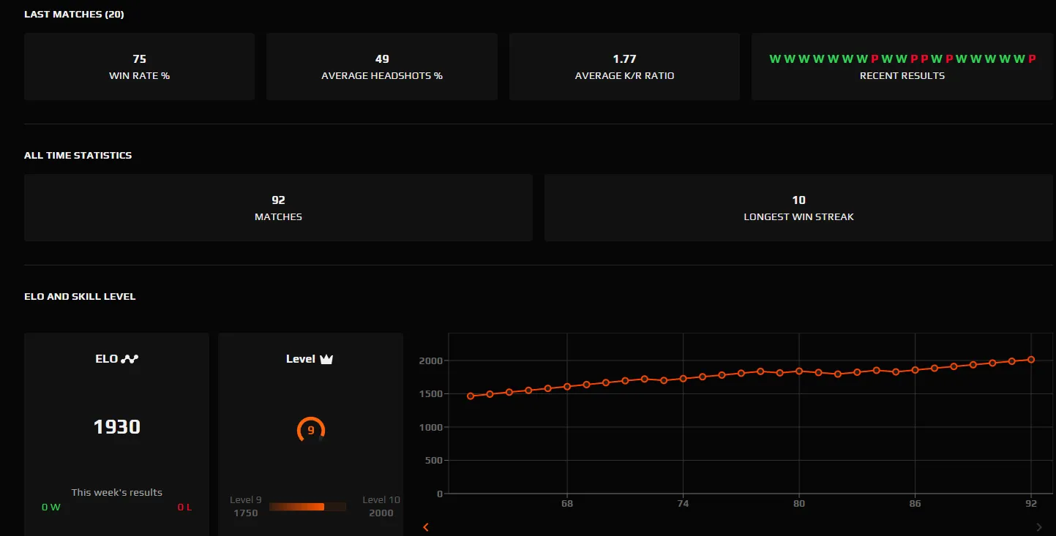
Task: Open the 92 Matches statistics card
Action: [x=278, y=208]
